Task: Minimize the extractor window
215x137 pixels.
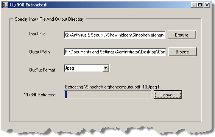Action: 194,5
